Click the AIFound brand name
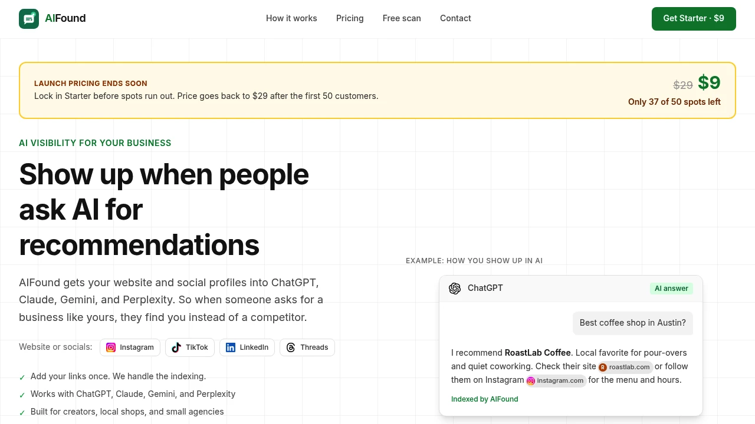755x424 pixels. [65, 18]
